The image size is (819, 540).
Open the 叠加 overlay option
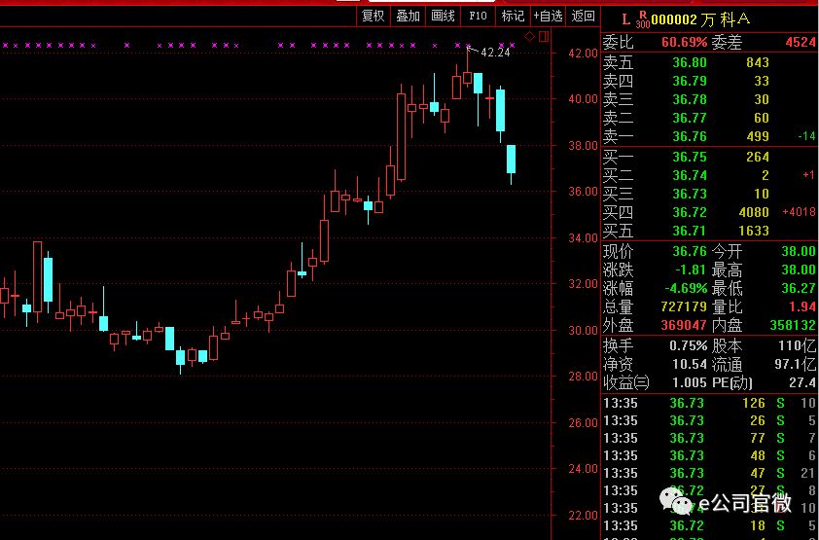[x=408, y=17]
